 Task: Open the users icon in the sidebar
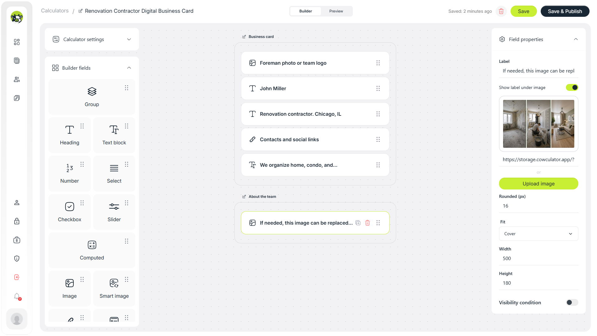[17, 79]
